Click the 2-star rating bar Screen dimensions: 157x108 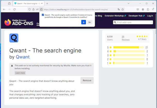click(x=129, y=59)
